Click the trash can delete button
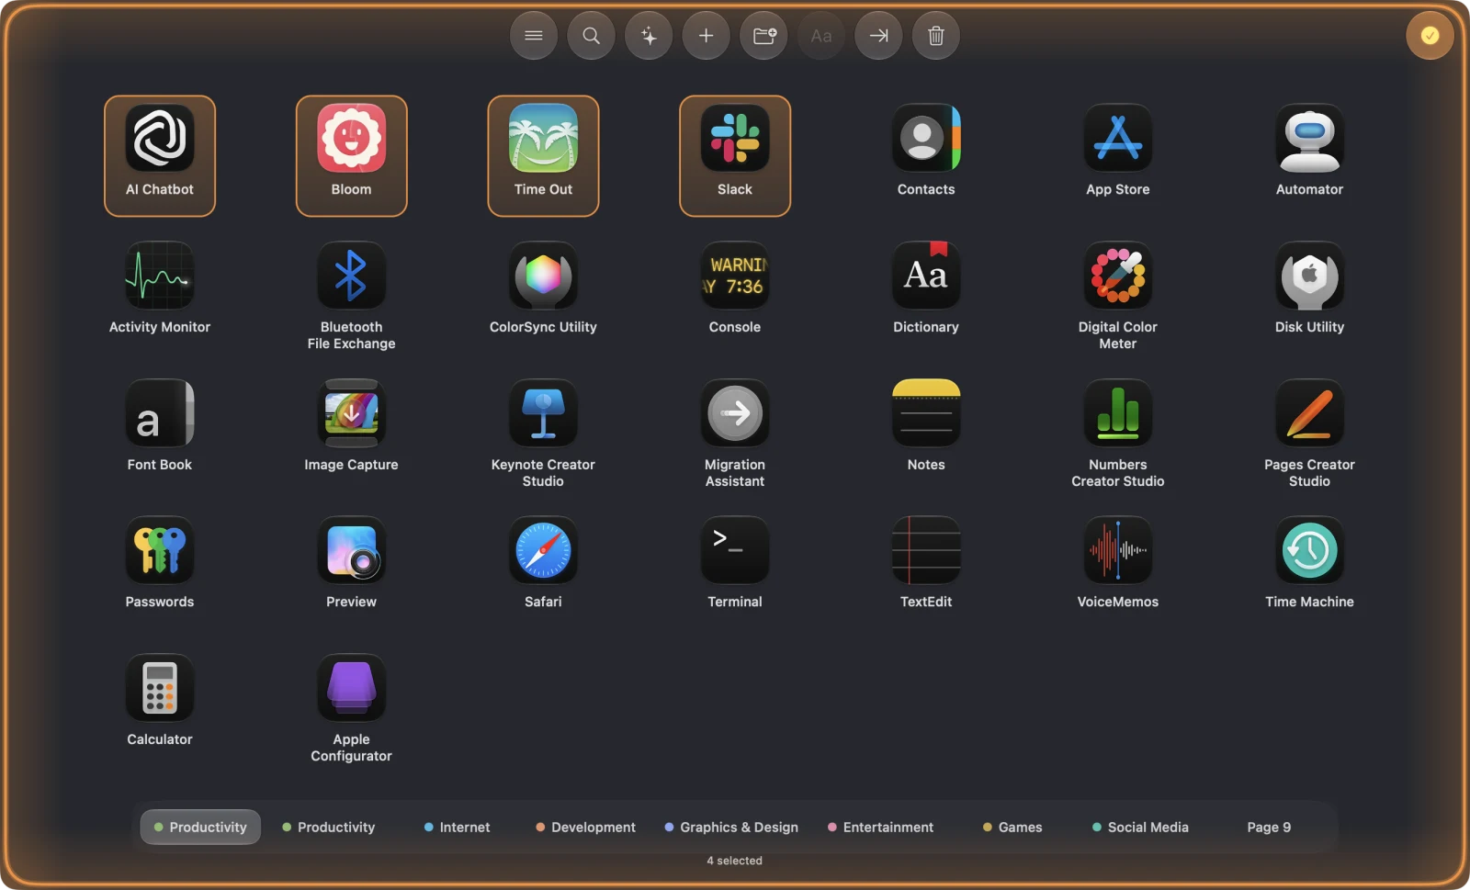The image size is (1470, 890). tap(936, 36)
